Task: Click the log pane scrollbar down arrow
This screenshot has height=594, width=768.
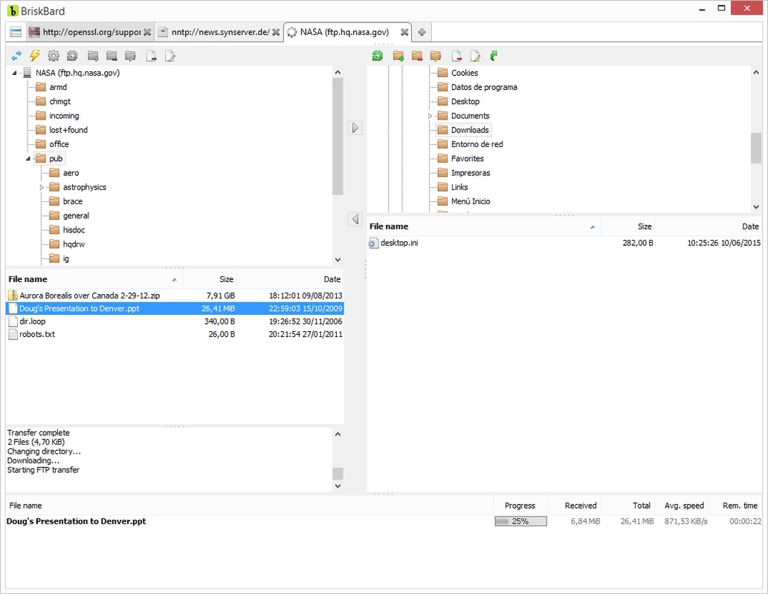Action: [338, 486]
